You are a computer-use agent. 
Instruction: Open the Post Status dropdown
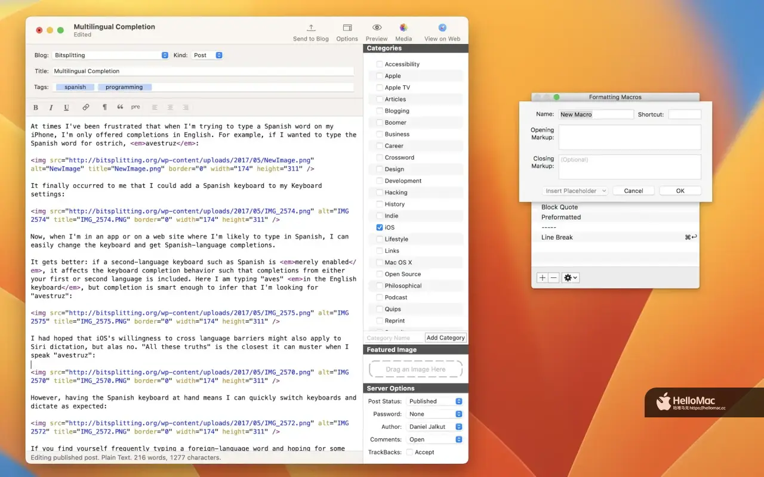pos(435,401)
